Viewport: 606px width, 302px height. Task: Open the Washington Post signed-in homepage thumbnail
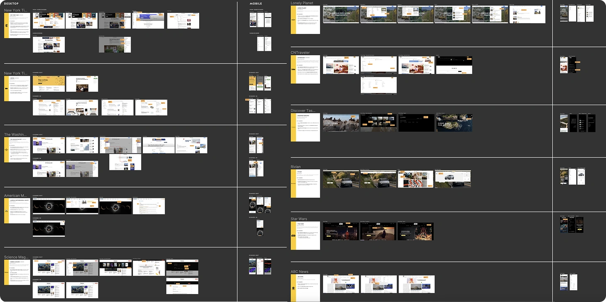pos(49,169)
